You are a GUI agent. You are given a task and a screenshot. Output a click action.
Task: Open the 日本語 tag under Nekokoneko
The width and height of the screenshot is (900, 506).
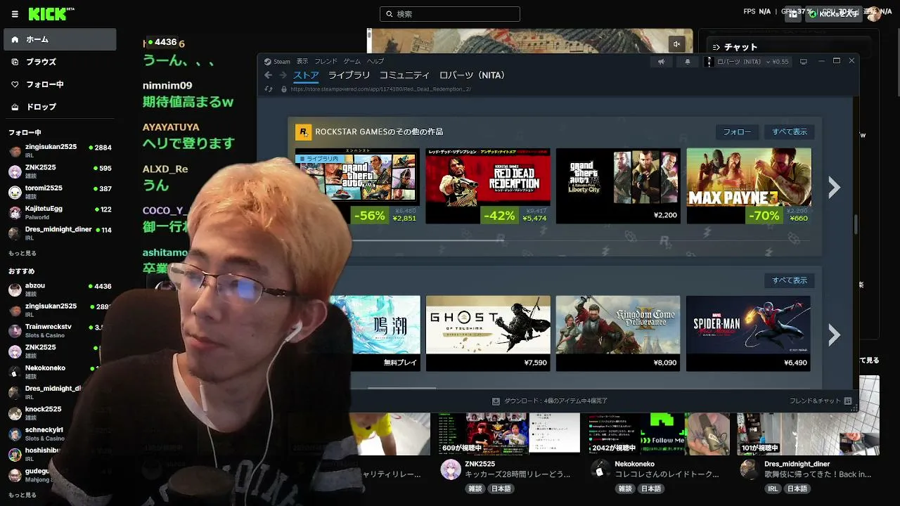point(650,488)
